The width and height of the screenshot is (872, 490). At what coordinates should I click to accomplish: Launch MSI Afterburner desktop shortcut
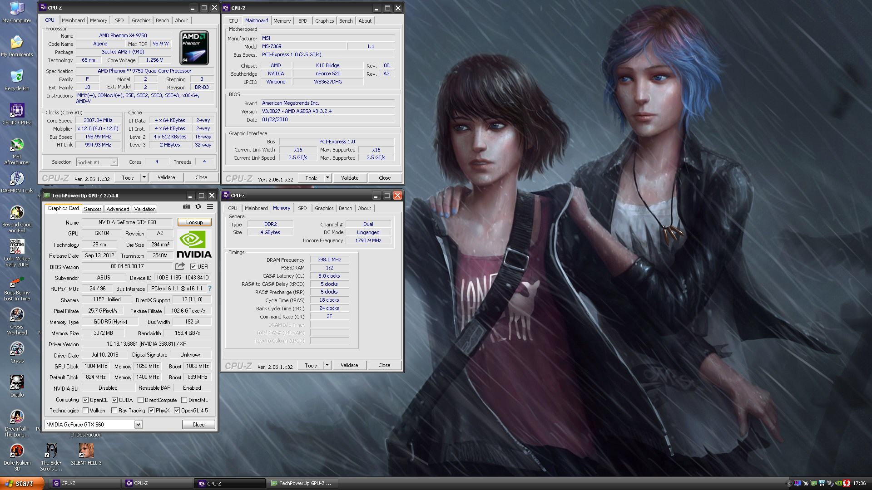tap(17, 151)
